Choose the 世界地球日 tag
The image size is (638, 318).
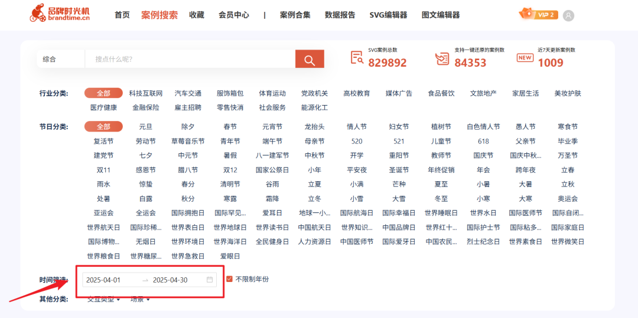(x=230, y=227)
